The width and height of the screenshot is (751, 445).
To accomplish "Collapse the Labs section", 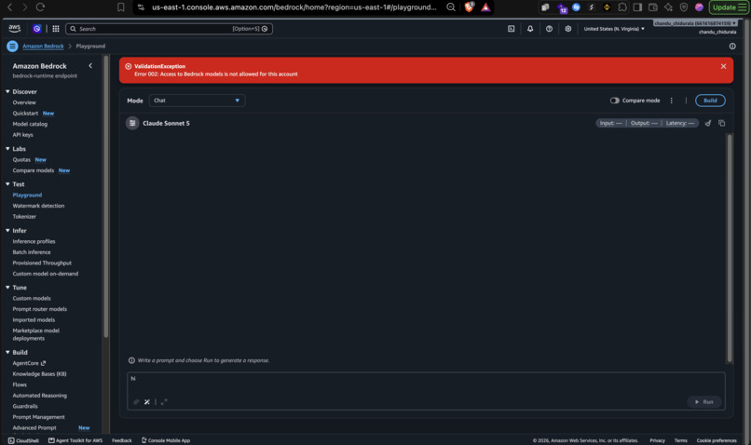I will (7, 149).
